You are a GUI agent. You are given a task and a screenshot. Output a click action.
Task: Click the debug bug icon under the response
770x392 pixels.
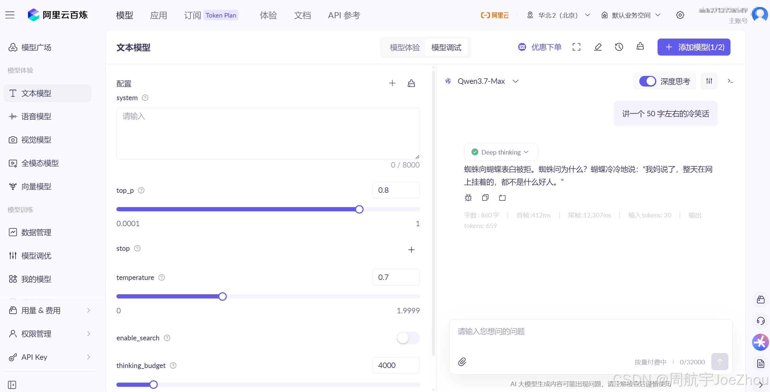468,198
